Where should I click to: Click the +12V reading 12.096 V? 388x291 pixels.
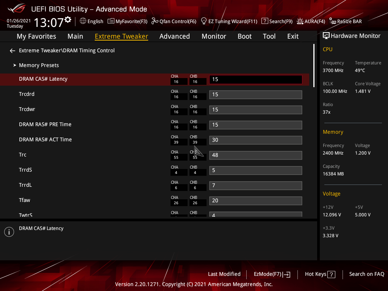(332, 215)
